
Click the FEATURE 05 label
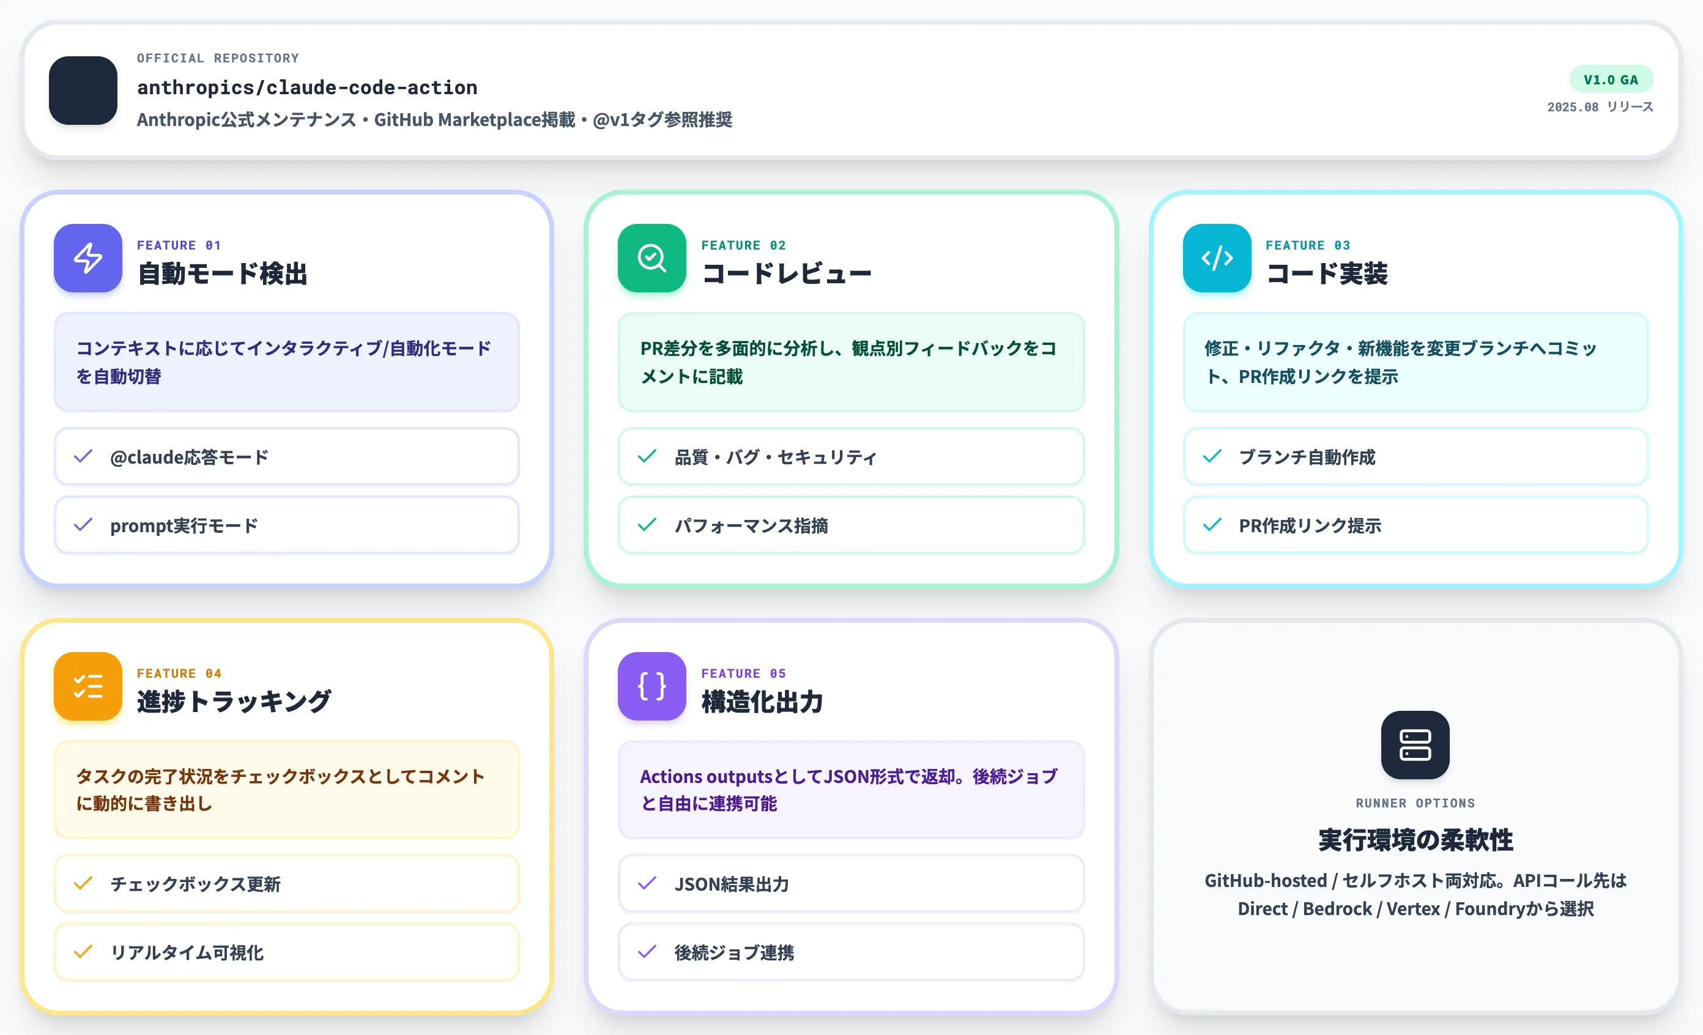pyautogui.click(x=744, y=673)
